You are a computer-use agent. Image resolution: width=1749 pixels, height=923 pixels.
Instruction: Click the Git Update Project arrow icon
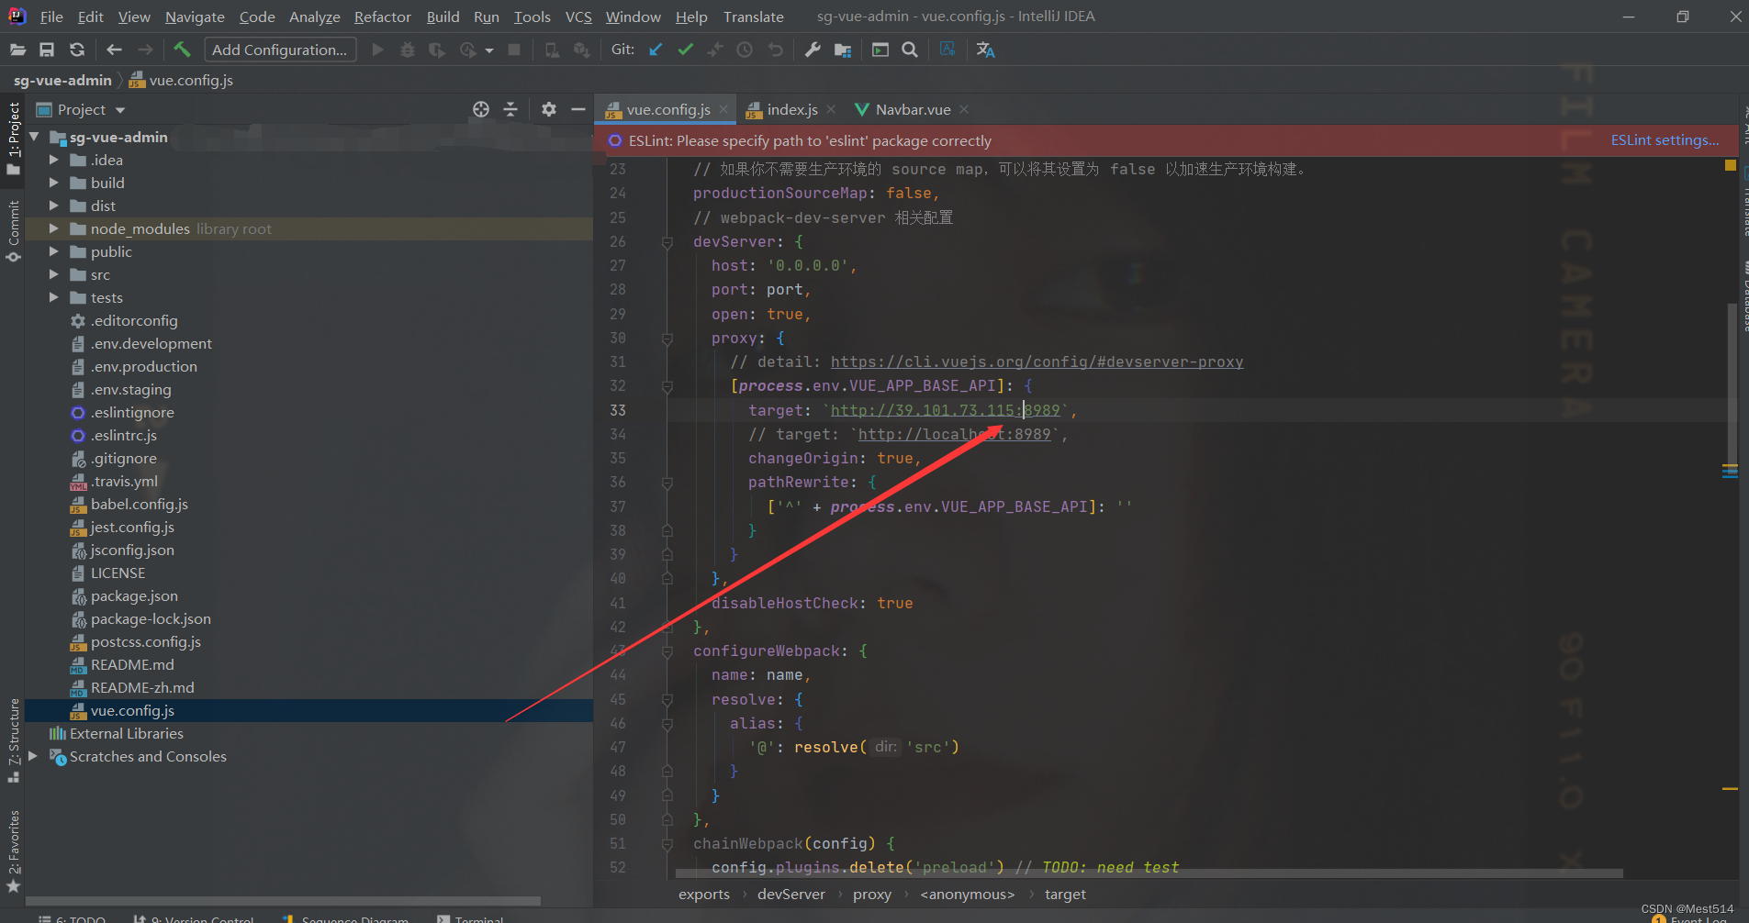[655, 50]
